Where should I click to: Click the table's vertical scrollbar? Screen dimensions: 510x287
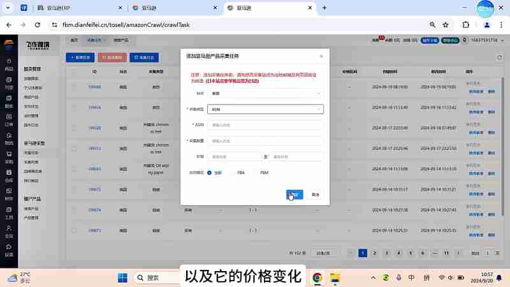click(502, 147)
